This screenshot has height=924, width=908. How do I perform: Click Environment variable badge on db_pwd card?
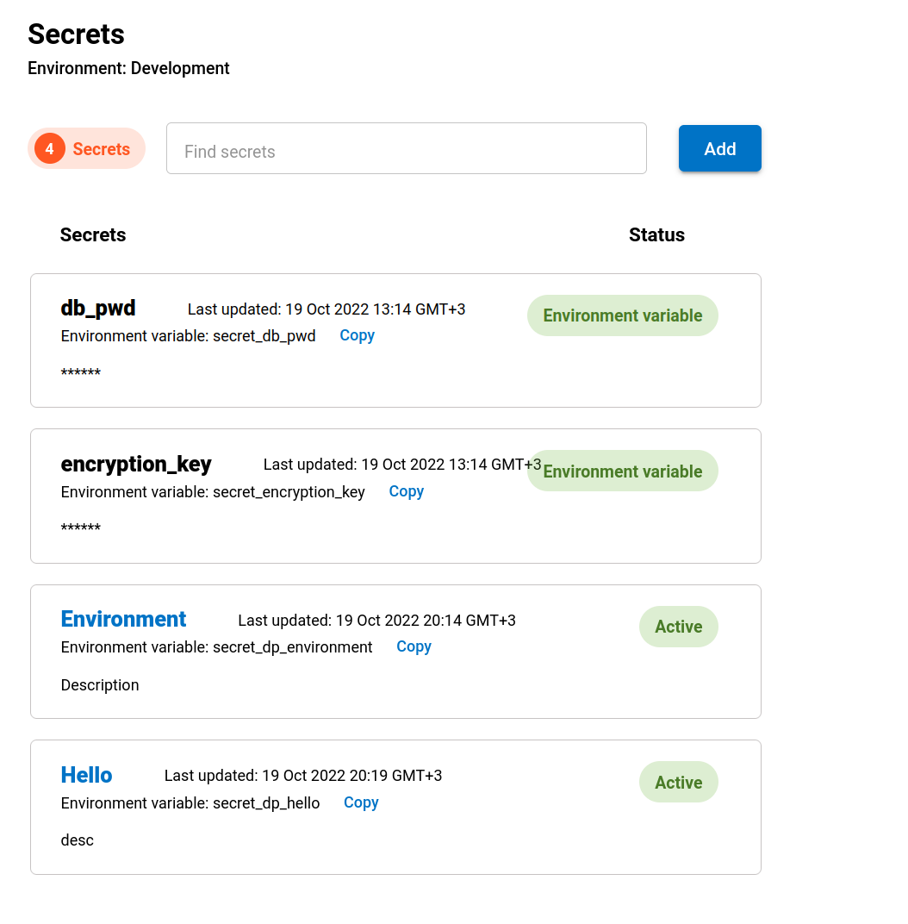(x=622, y=315)
